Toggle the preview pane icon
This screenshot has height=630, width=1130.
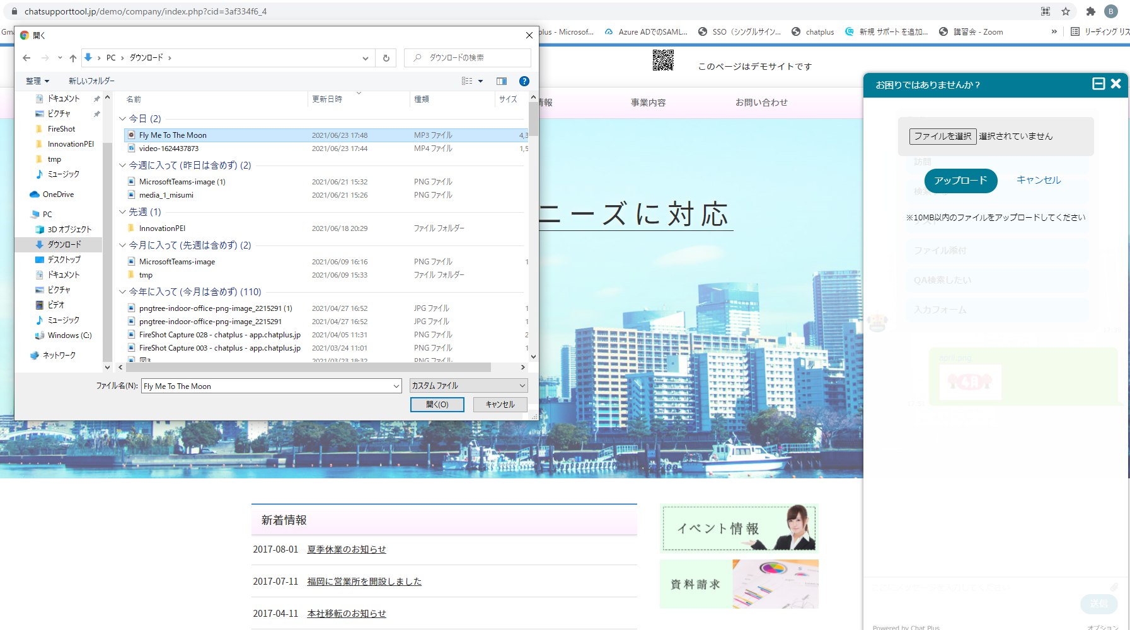[x=502, y=81]
